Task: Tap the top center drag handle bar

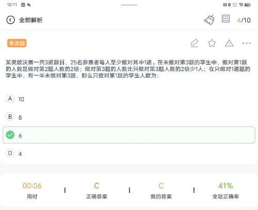Action: tap(129, 5)
